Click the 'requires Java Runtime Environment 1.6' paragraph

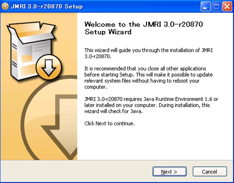point(151,105)
